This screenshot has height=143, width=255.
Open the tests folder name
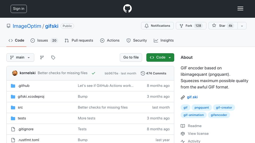(x=22, y=118)
